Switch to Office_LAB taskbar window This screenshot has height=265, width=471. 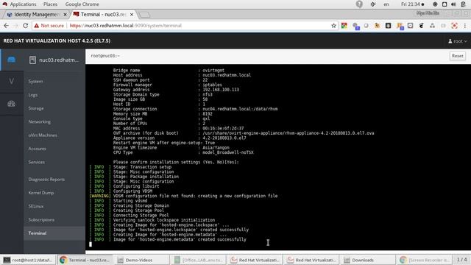(x=198, y=260)
